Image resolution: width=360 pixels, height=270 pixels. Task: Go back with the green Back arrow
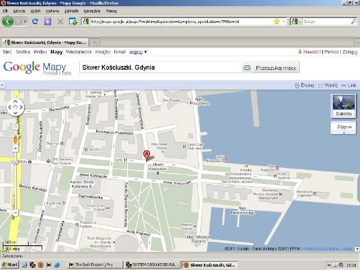(7, 21)
